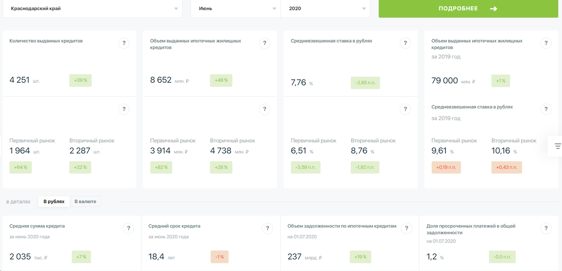Click the red +0,19 п.п. badge
Image resolution: width=562 pixels, height=271 pixels.
[x=446, y=167]
